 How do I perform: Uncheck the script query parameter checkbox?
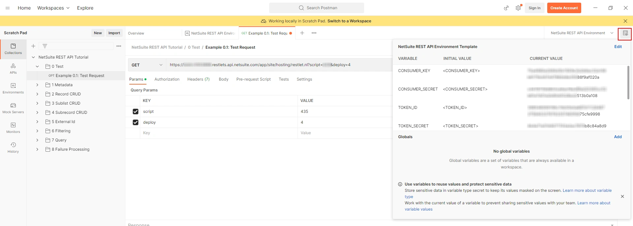[135, 112]
